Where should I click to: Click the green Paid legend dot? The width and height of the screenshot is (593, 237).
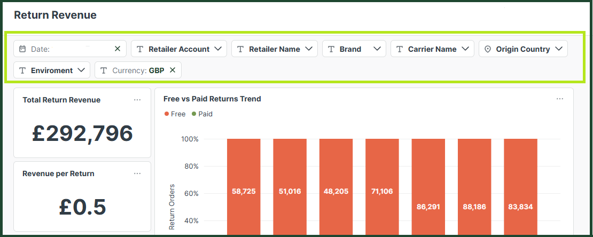[194, 114]
